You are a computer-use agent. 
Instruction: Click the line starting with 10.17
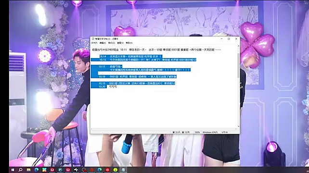click(110, 66)
